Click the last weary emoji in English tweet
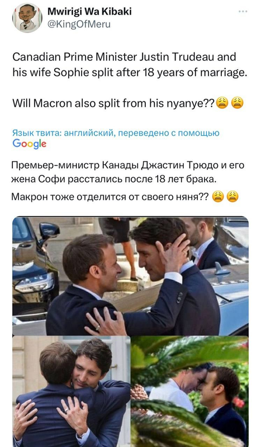 click(x=238, y=103)
